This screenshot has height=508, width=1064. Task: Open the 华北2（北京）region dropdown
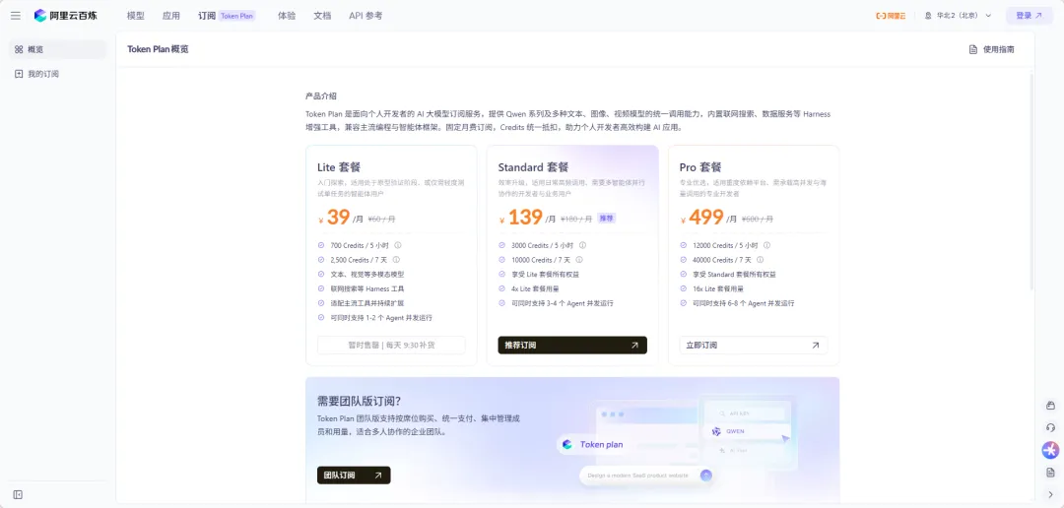pos(958,16)
